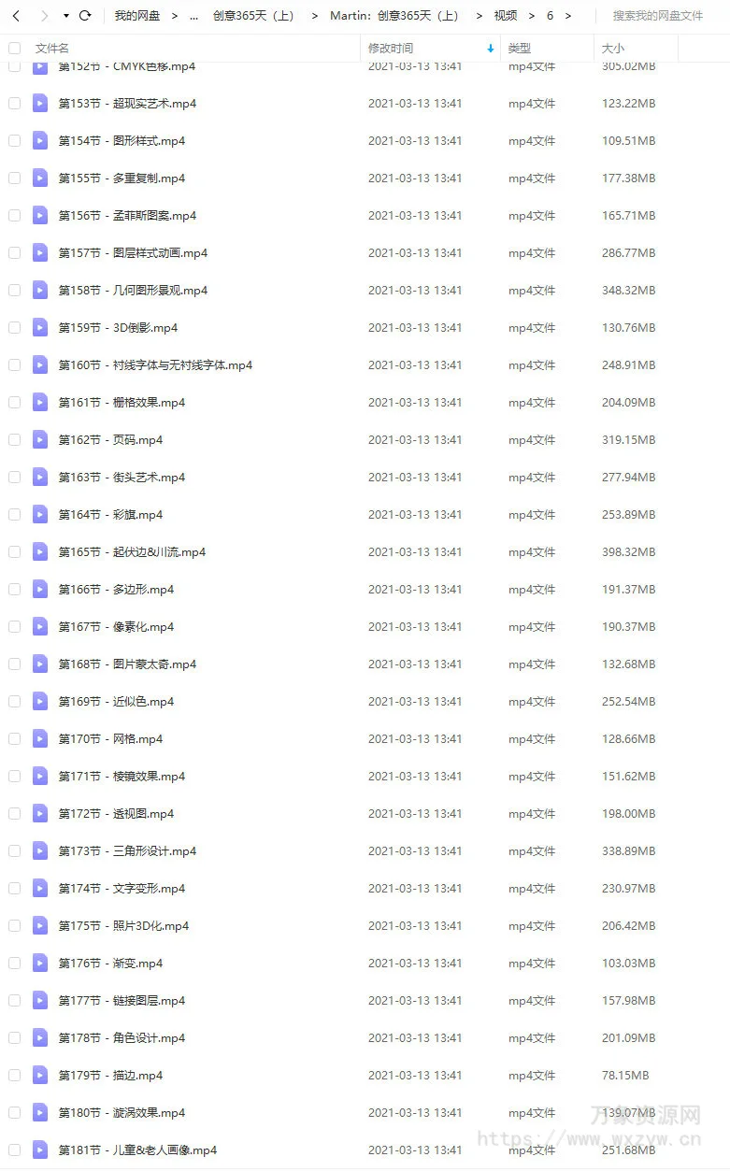Image resolution: width=730 pixels, height=1171 pixels.
Task: Click video icon of 第168节 图片蒙太奇.mp4
Action: [40, 664]
